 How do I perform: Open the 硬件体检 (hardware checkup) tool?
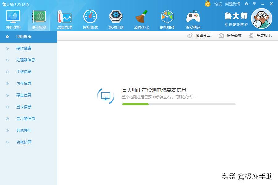click(13, 18)
